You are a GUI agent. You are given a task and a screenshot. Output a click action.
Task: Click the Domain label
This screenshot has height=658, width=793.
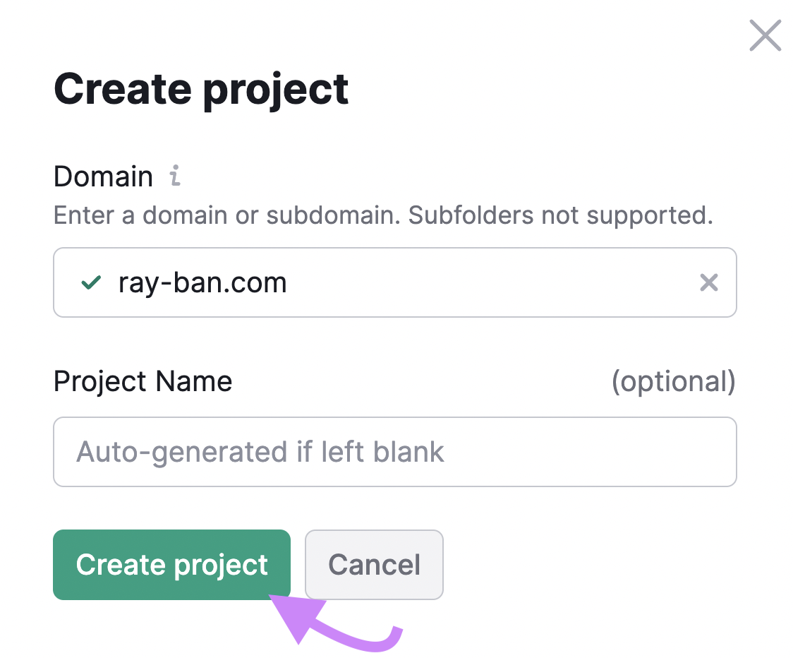tap(103, 176)
